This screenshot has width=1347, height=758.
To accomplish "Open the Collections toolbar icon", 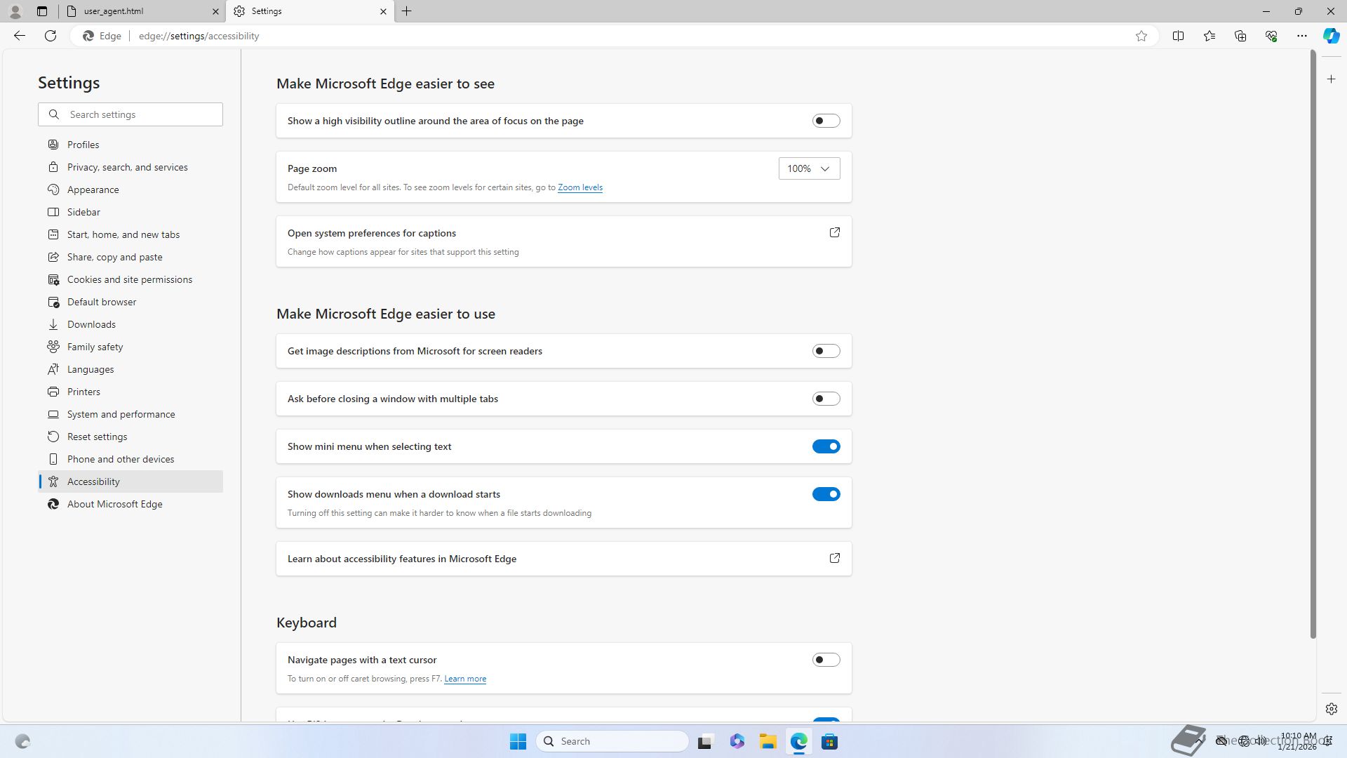I will 1240,36.
